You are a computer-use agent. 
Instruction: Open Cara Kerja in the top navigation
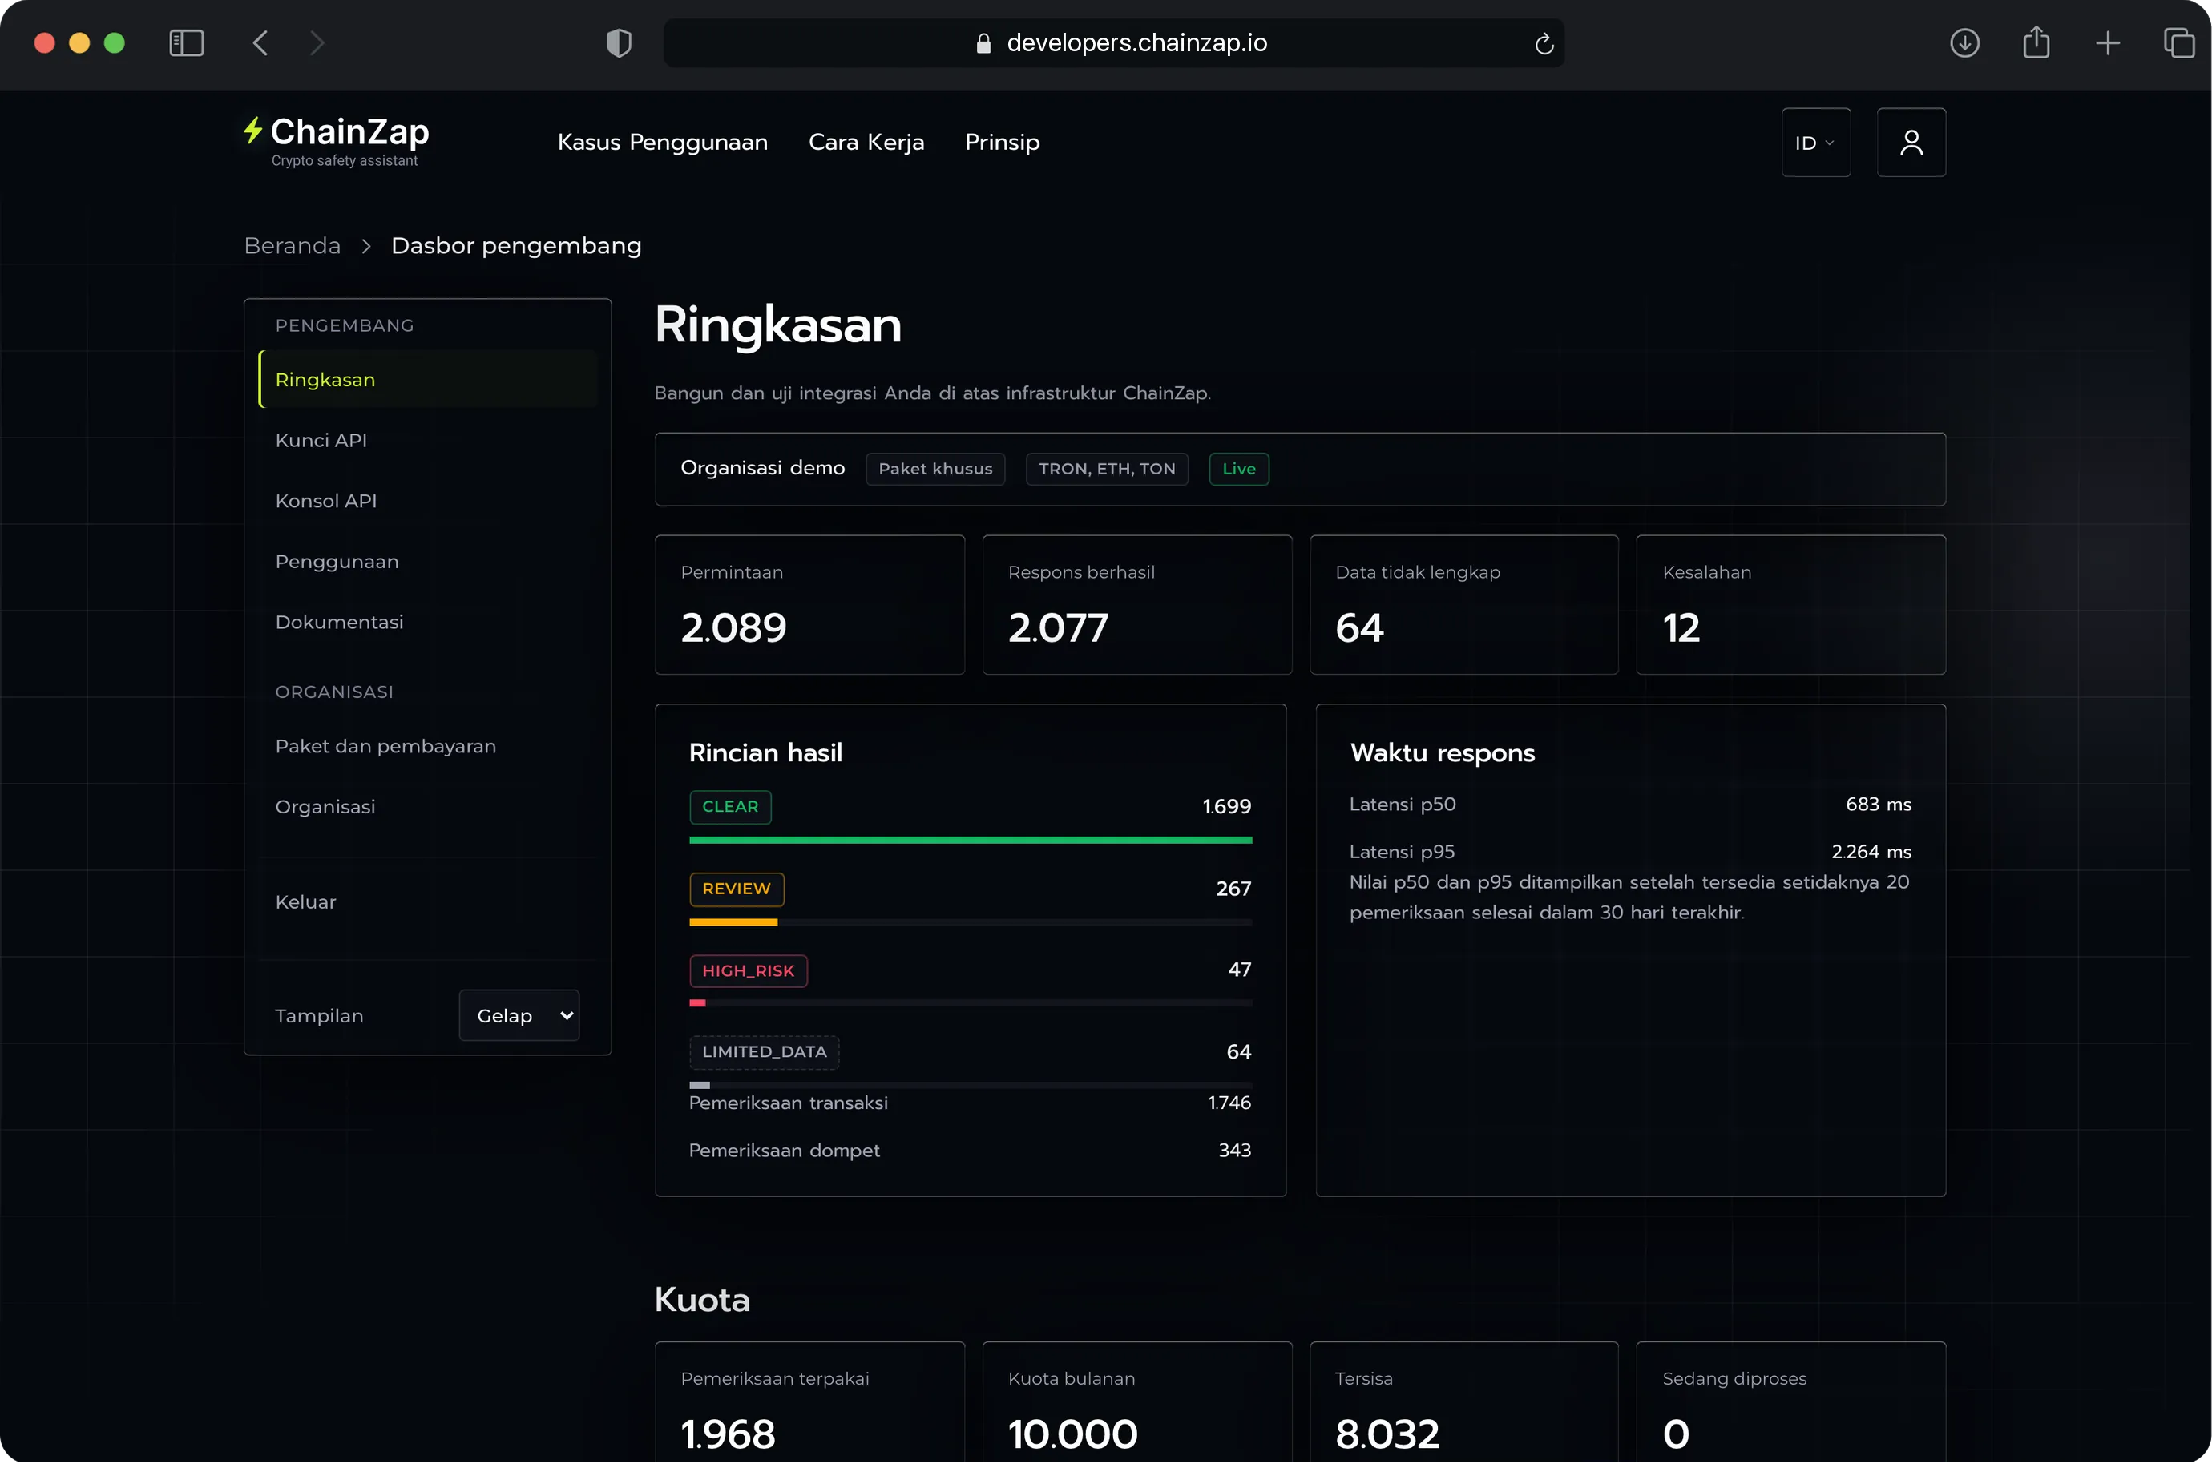coord(866,142)
